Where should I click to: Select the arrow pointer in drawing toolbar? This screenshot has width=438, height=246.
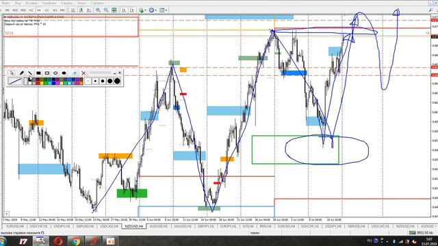click(12, 73)
